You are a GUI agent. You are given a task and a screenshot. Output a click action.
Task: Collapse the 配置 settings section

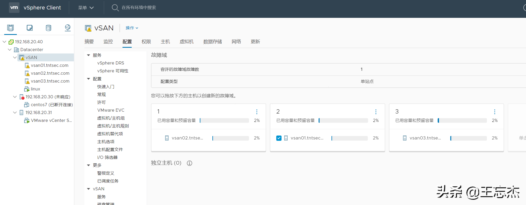89,79
